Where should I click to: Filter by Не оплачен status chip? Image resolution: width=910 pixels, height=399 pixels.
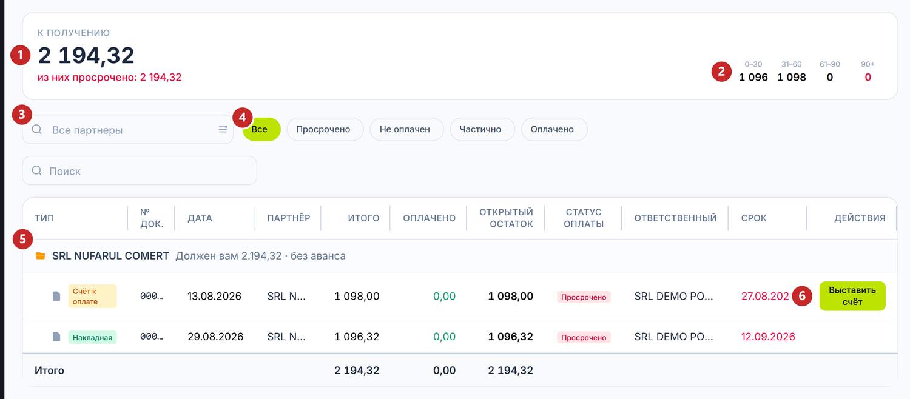click(x=406, y=129)
